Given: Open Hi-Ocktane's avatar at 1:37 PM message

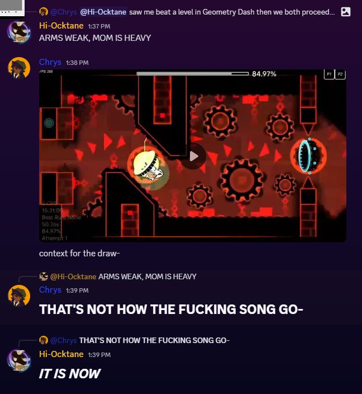Looking at the screenshot, I should [x=19, y=32].
